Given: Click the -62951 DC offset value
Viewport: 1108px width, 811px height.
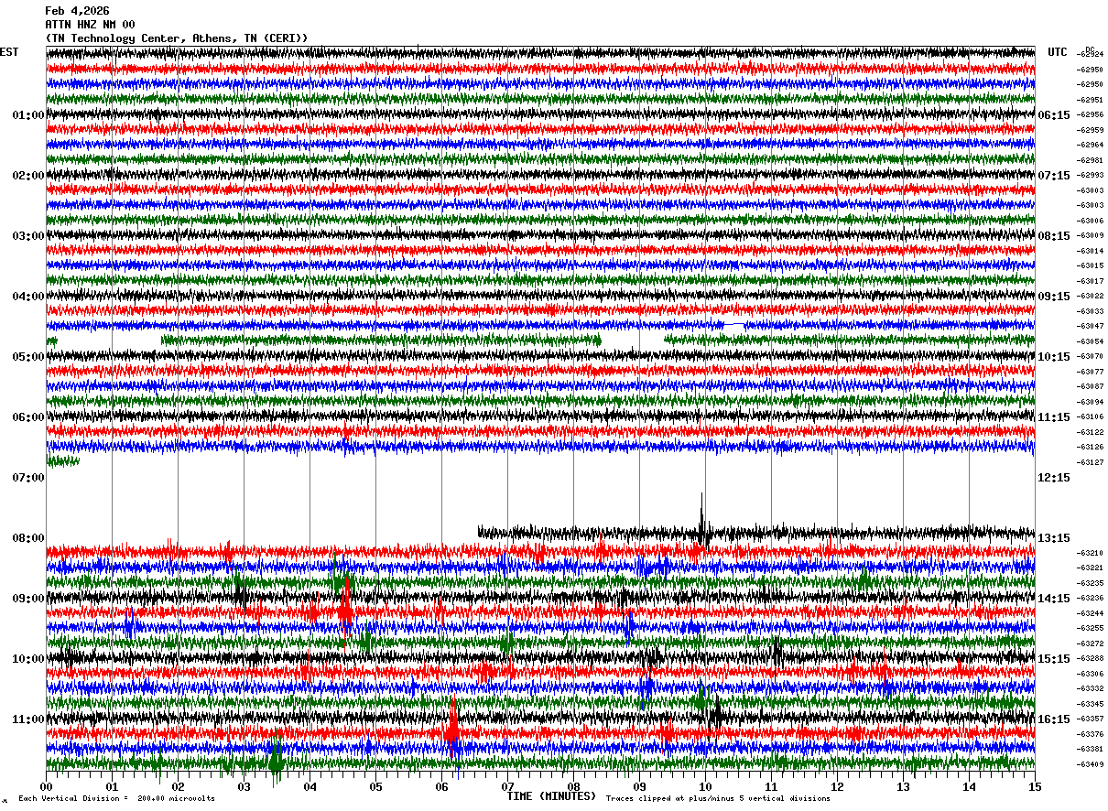Looking at the screenshot, I should [1091, 100].
